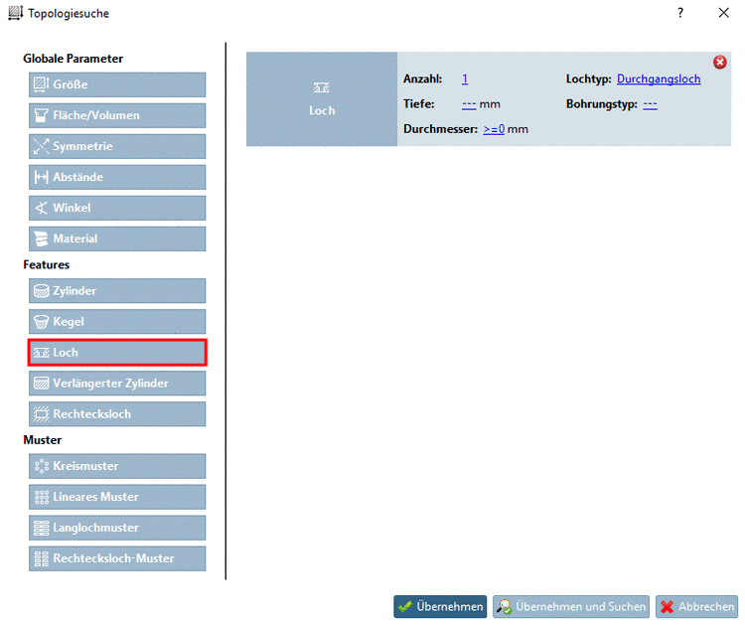745x625 pixels.
Task: Add a Lineares Muster pattern
Action: [x=117, y=497]
